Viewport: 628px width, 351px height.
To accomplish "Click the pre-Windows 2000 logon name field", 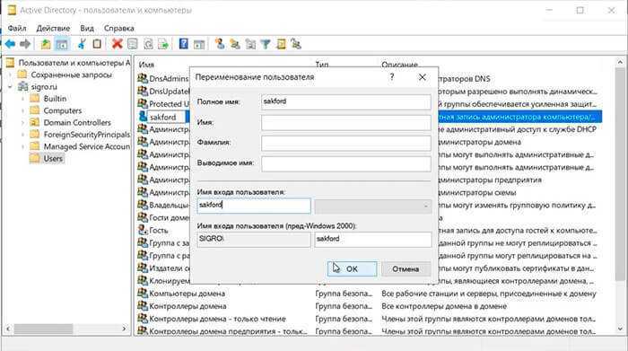I will (x=373, y=240).
